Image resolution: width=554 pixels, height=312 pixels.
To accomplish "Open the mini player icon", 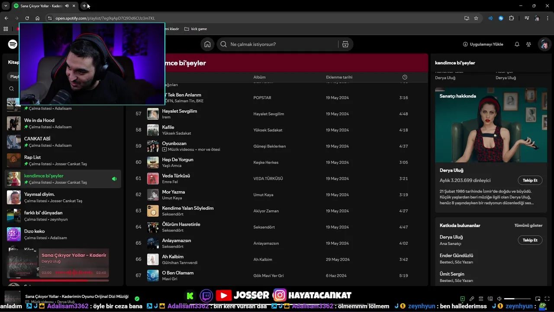I will pos(538,299).
